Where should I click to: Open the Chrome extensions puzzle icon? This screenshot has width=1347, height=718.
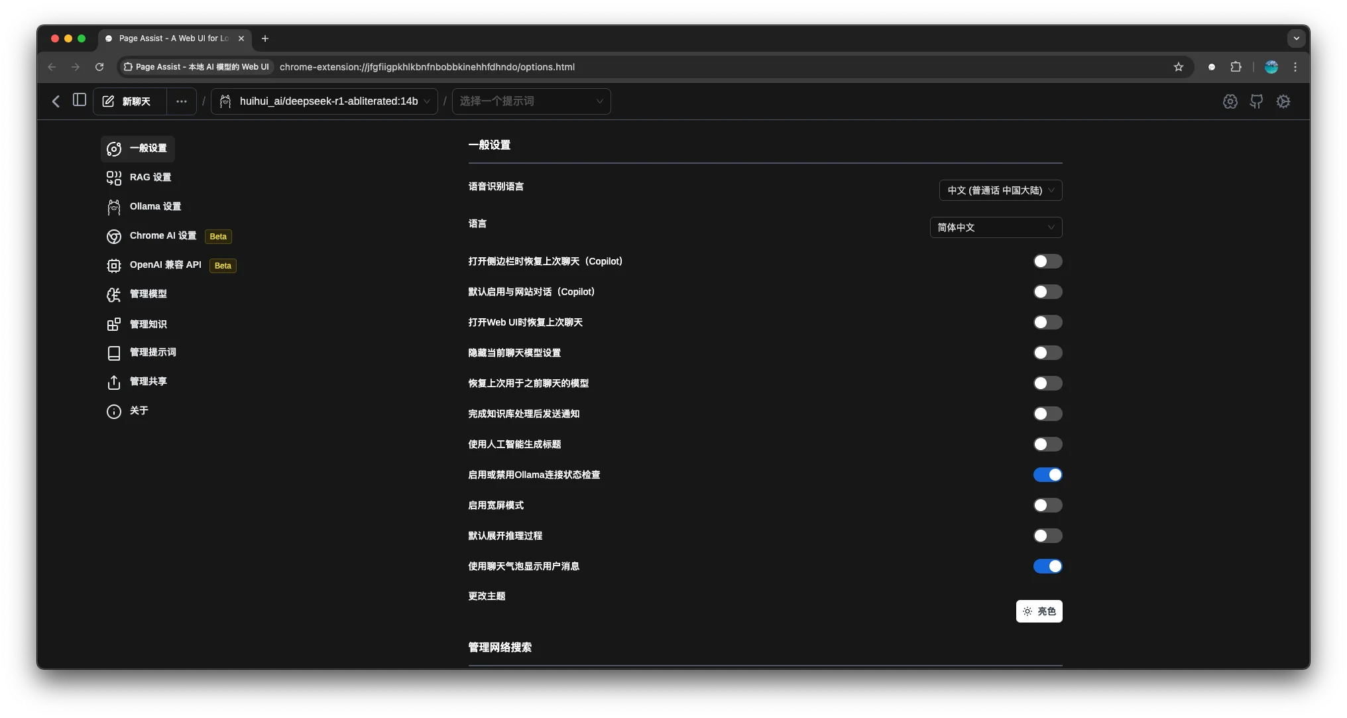click(x=1236, y=67)
